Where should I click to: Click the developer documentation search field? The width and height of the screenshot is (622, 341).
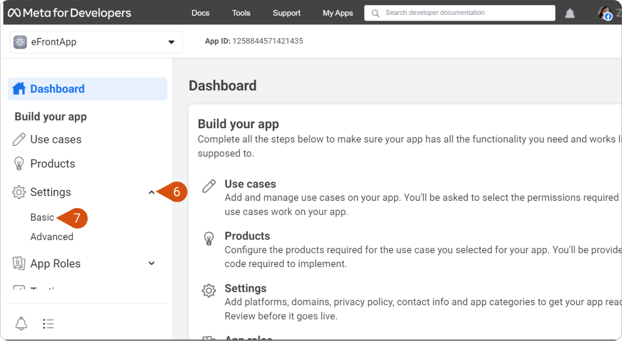pos(460,13)
